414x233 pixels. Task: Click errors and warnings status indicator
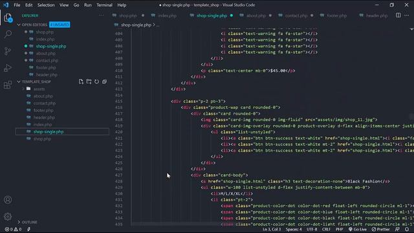pos(13,229)
